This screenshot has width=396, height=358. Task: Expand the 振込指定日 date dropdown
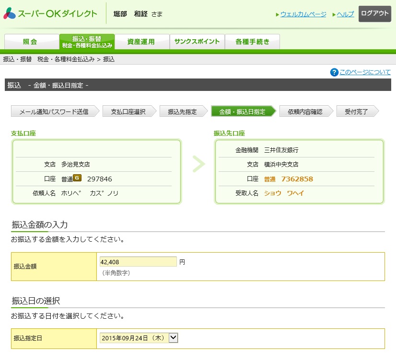pos(173,338)
